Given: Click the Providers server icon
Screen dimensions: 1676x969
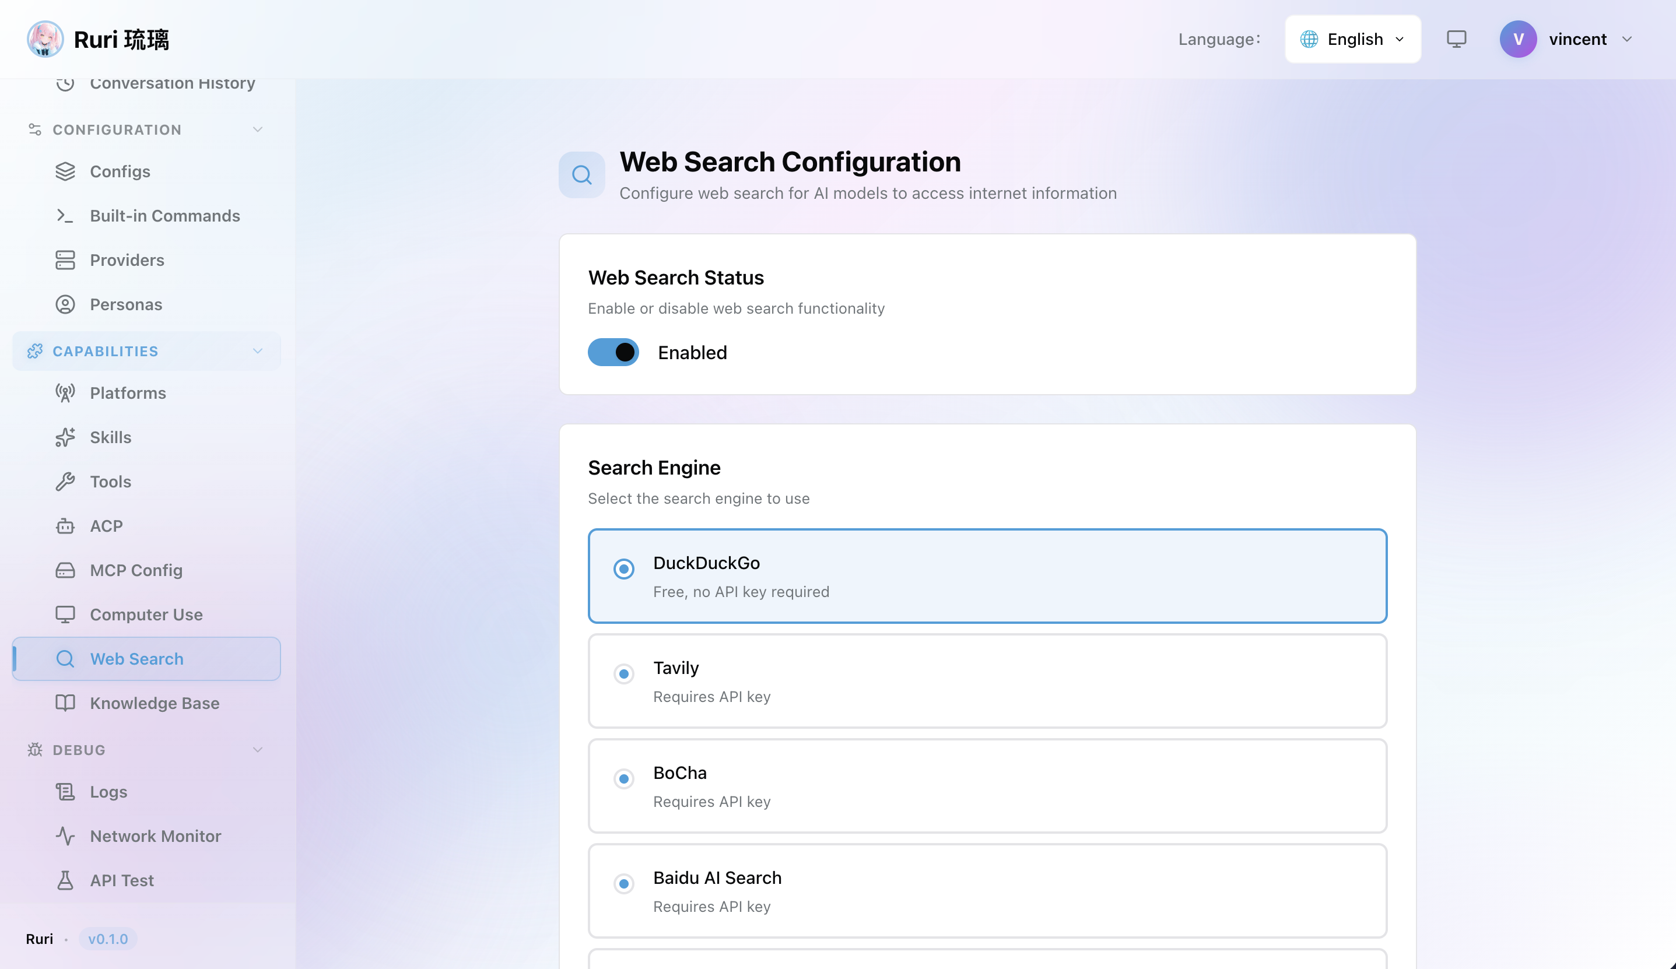Looking at the screenshot, I should pyautogui.click(x=65, y=260).
